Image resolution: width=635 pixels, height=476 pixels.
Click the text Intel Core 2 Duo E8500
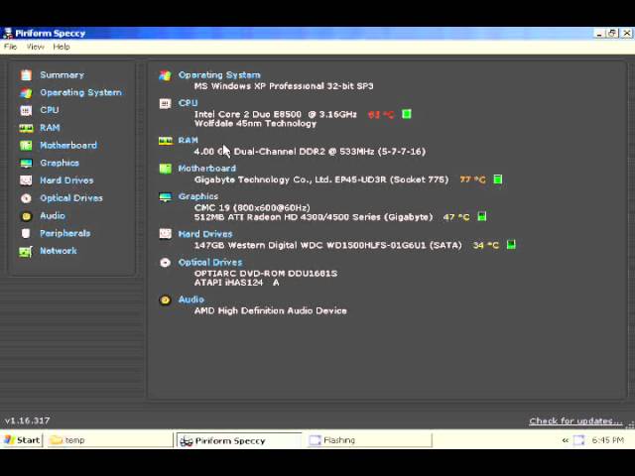(x=247, y=115)
